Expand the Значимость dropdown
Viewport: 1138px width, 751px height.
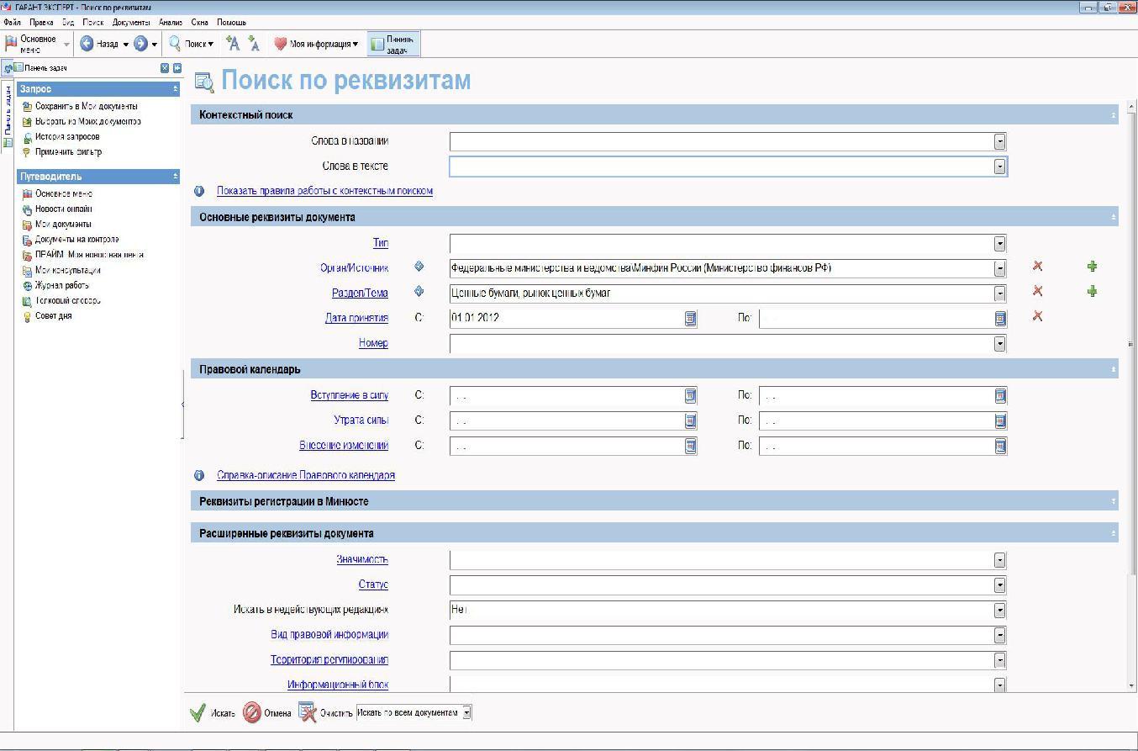(999, 560)
